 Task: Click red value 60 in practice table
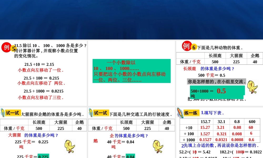pyautogui.click(x=251, y=127)
